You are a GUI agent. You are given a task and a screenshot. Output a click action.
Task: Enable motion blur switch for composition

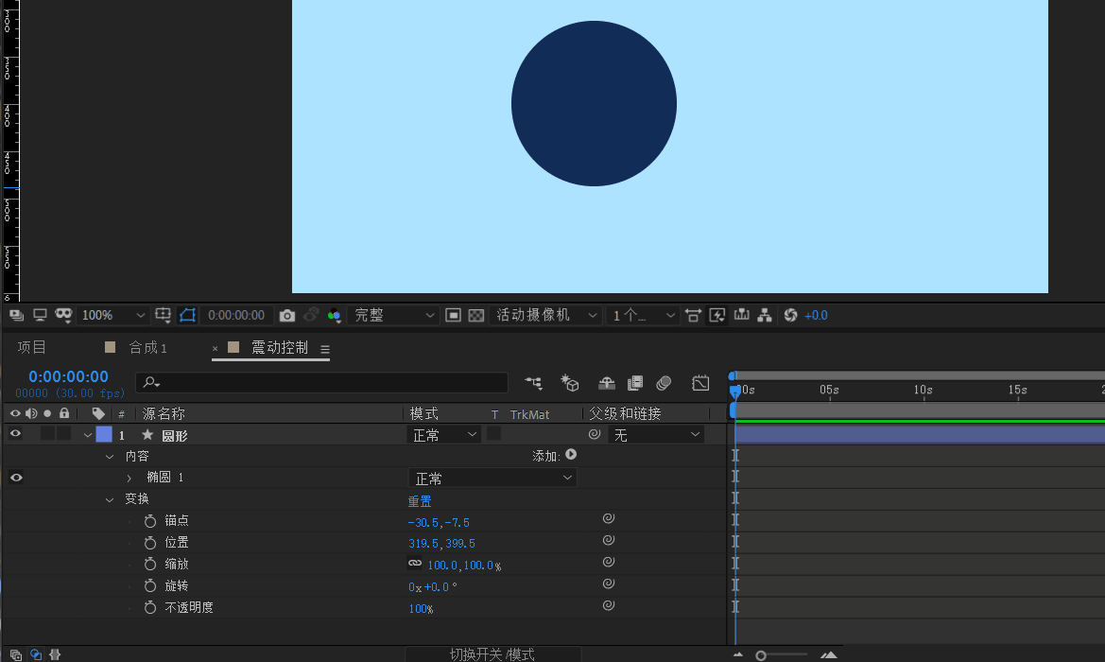[x=664, y=383]
